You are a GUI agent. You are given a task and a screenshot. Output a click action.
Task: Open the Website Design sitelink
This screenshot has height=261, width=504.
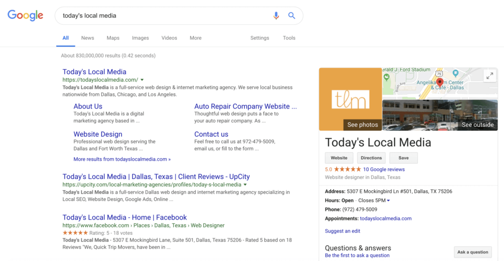tap(98, 134)
